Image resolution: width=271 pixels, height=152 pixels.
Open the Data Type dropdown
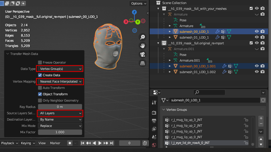60,69
